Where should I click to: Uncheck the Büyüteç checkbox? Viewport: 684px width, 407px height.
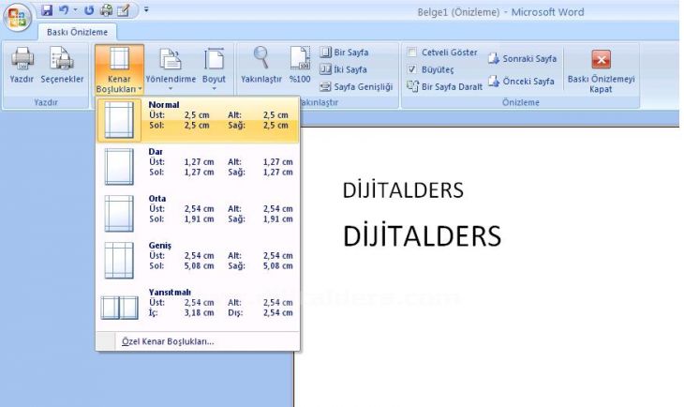(x=411, y=69)
